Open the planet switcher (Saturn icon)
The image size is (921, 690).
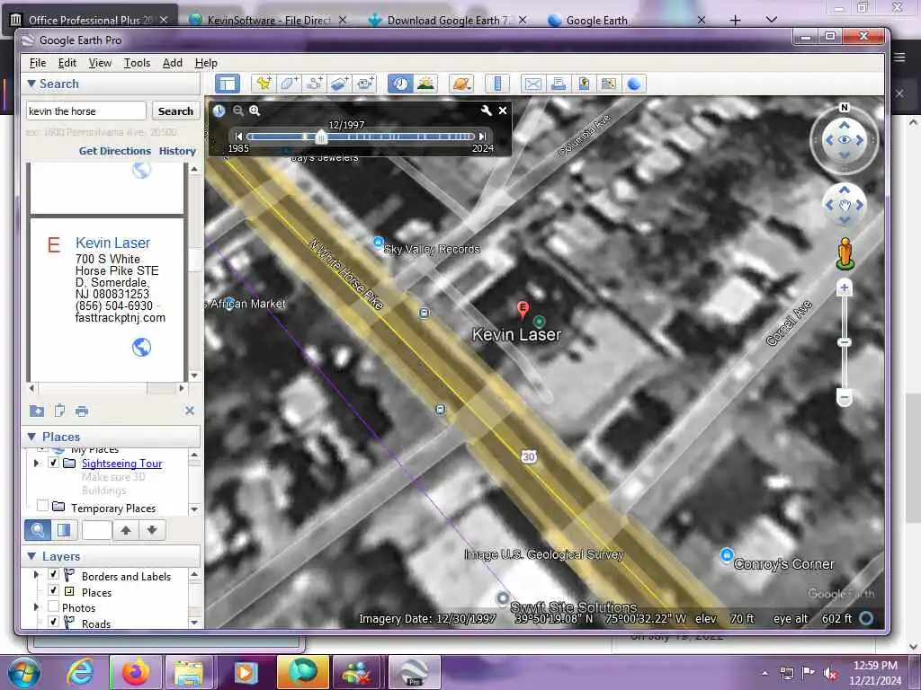coord(461,84)
